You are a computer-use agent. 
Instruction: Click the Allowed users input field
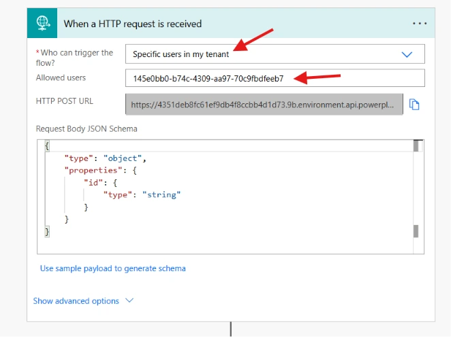275,78
